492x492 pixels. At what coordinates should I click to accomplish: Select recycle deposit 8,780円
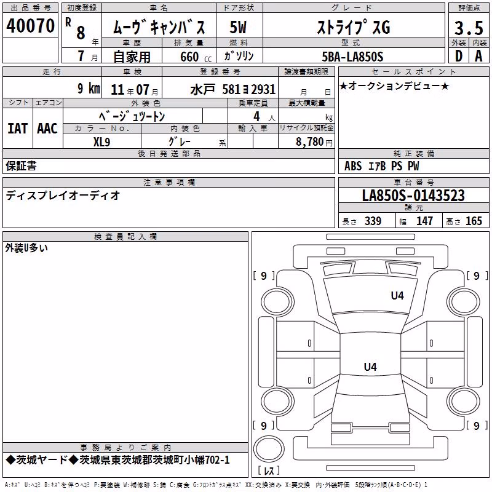coord(314,142)
